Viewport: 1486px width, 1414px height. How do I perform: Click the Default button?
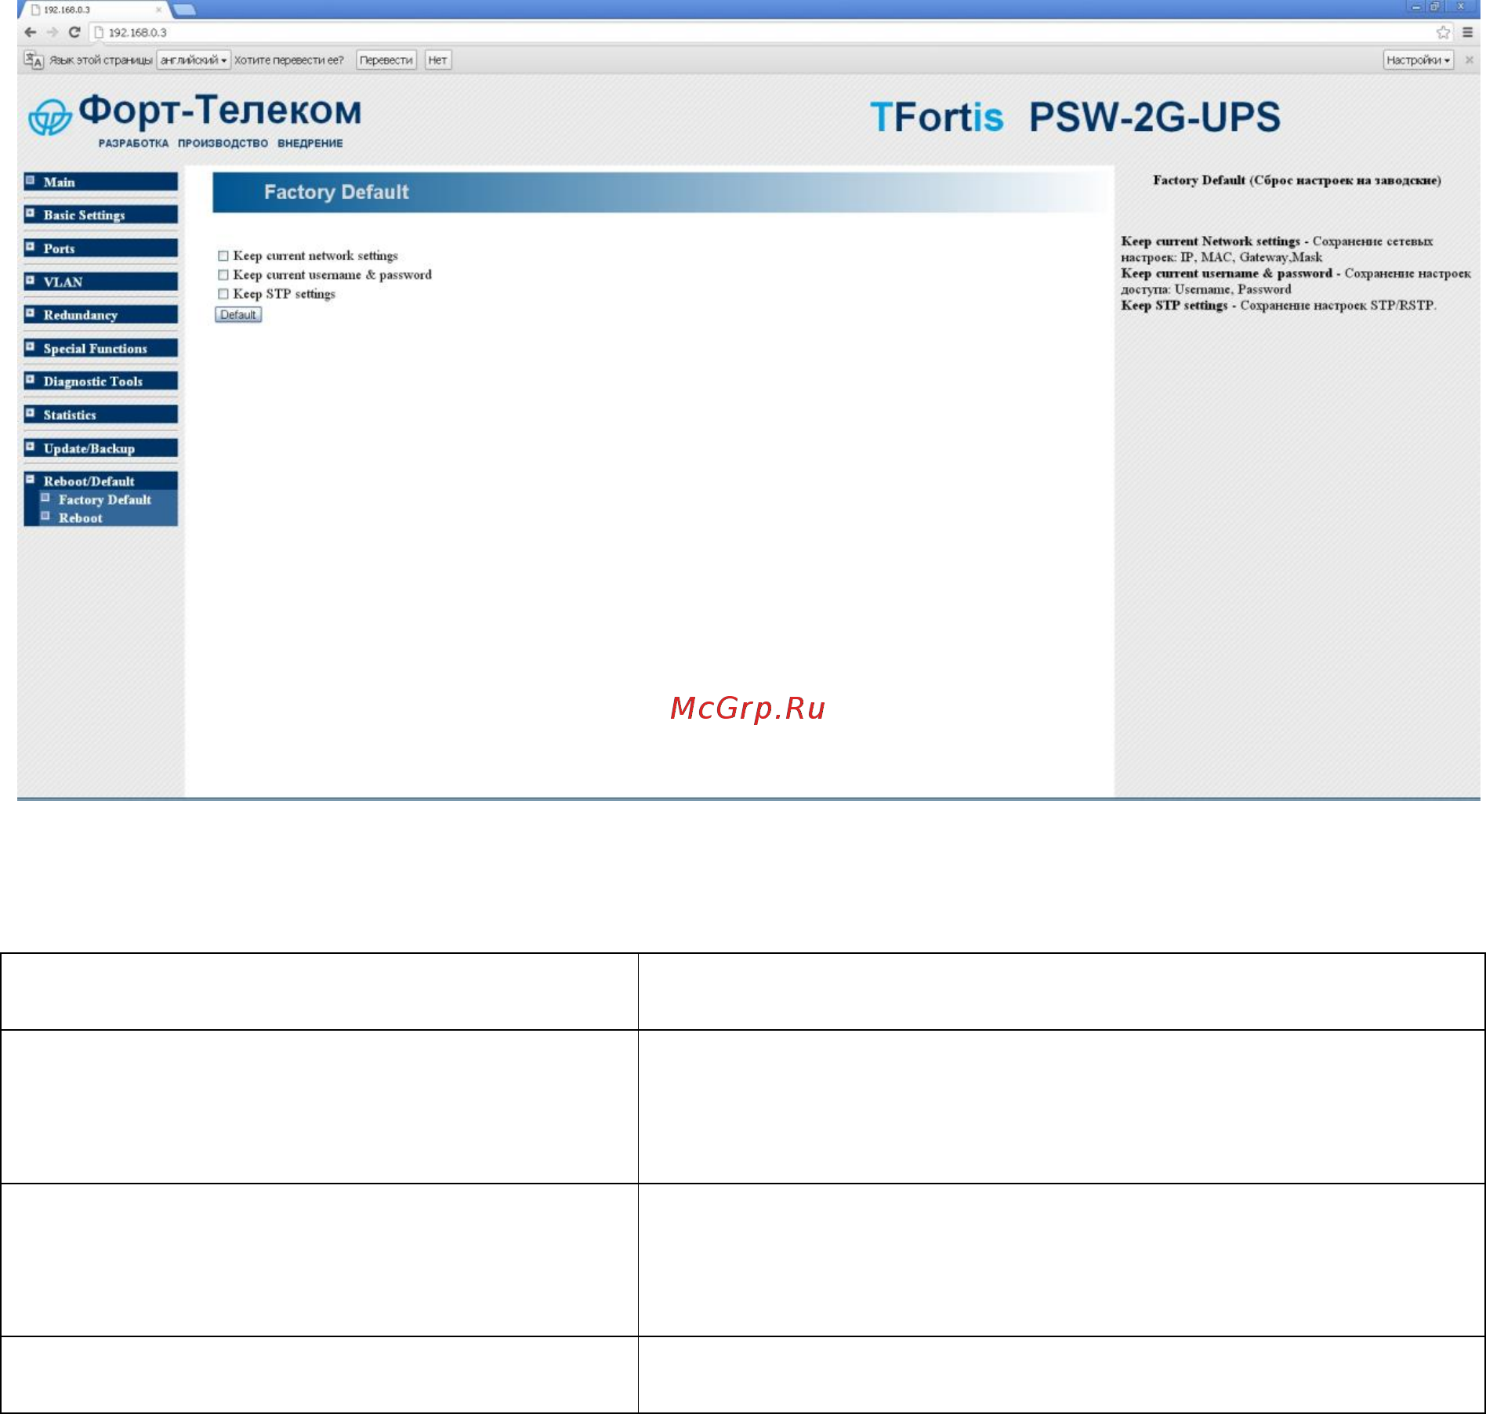(238, 314)
